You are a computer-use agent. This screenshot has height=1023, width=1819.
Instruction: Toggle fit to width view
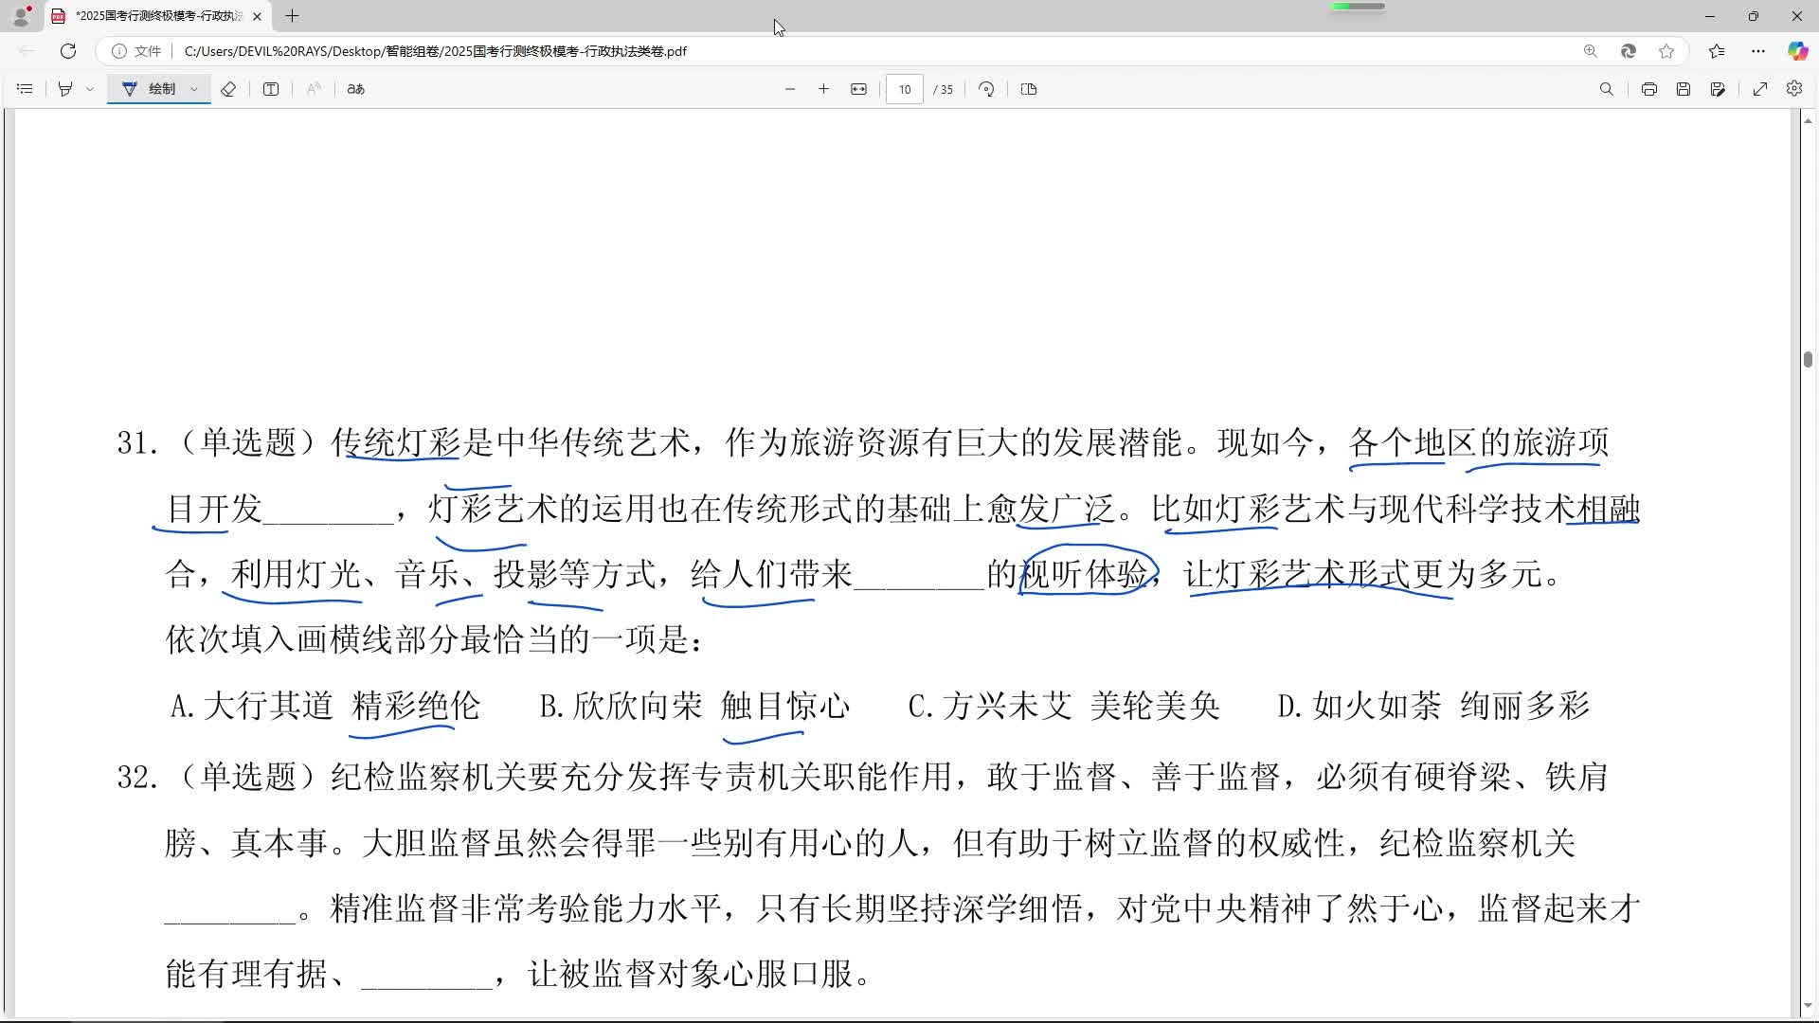coord(858,89)
